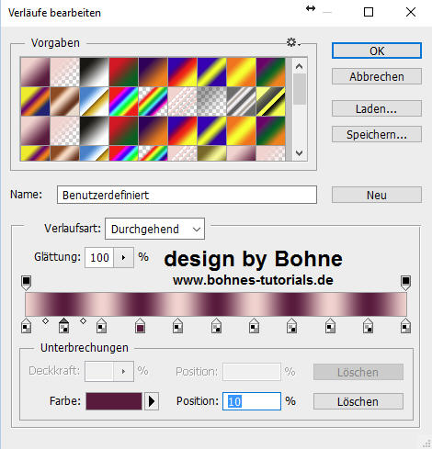Click the Neu button
The height and width of the screenshot is (449, 432).
pyautogui.click(x=377, y=195)
